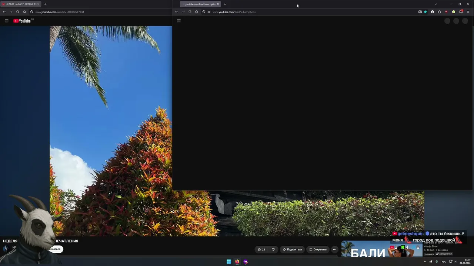
Task: Open the volume control in the tray
Action: point(455,262)
